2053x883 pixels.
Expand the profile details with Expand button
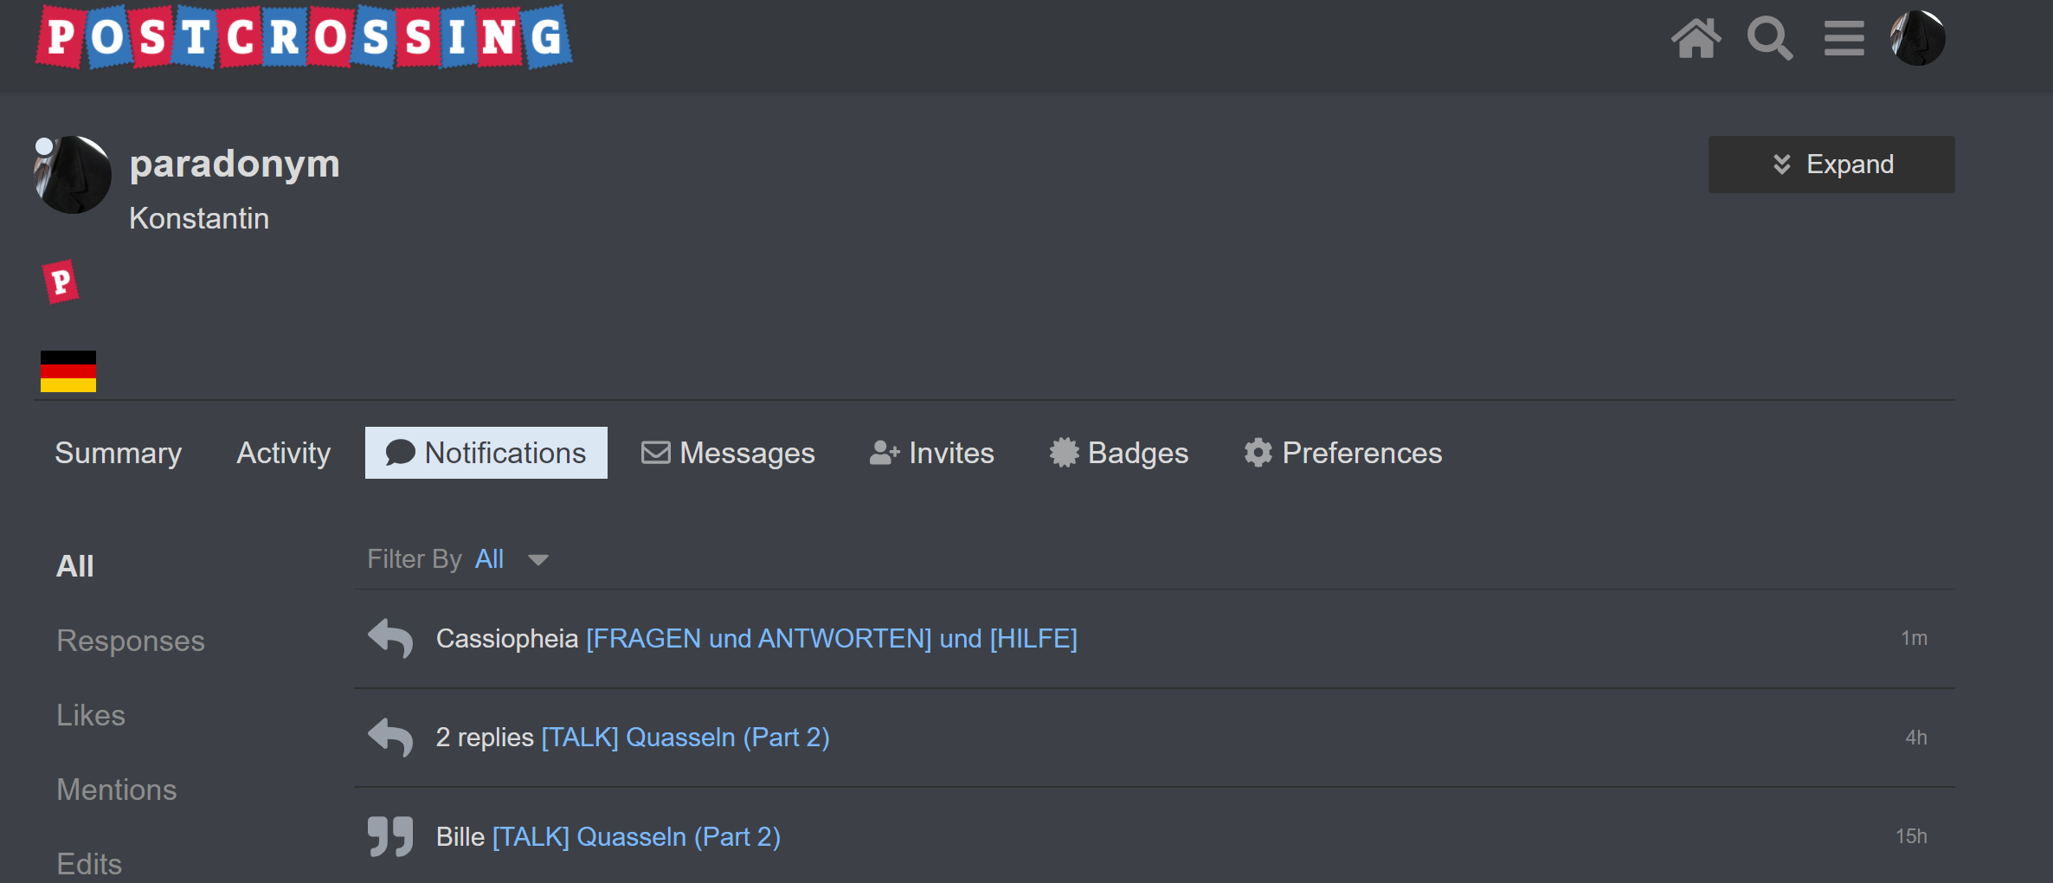click(x=1831, y=164)
